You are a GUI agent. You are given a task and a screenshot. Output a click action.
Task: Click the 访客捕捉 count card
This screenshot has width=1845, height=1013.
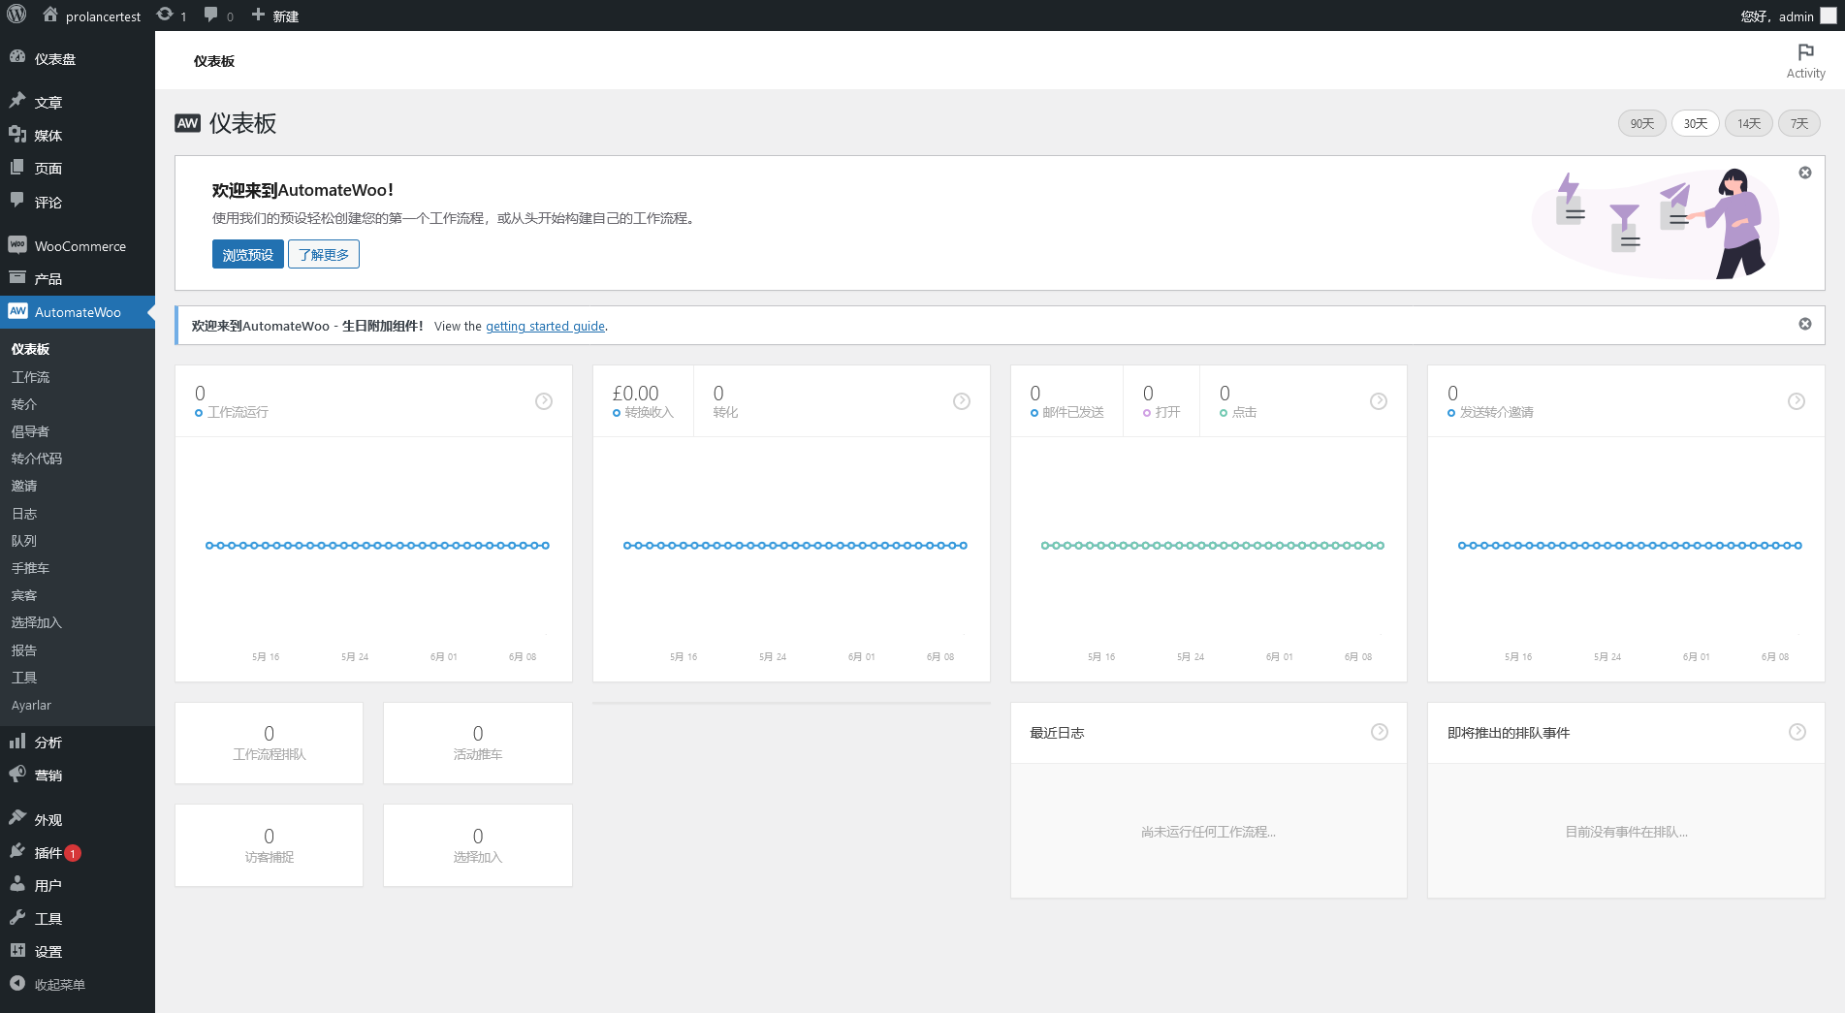coord(270,845)
